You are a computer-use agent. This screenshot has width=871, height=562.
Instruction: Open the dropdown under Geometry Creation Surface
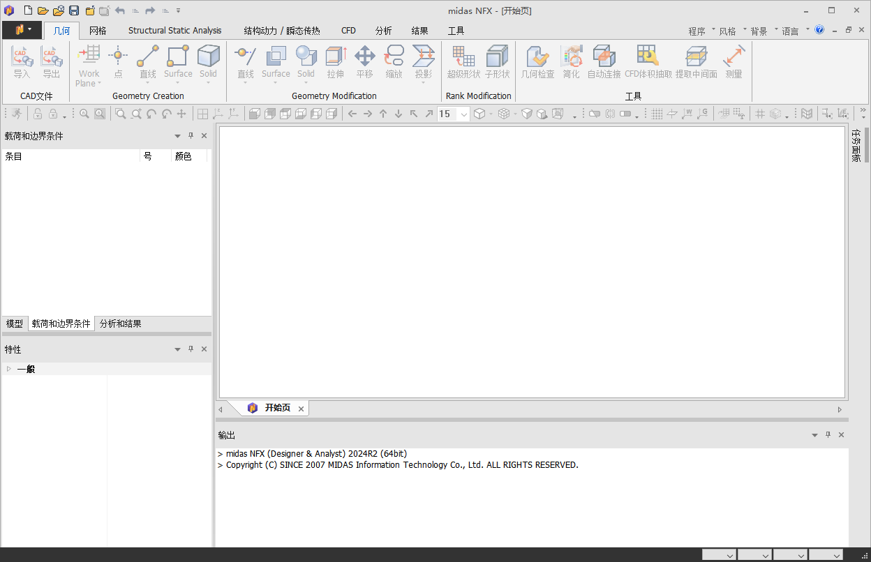178,83
